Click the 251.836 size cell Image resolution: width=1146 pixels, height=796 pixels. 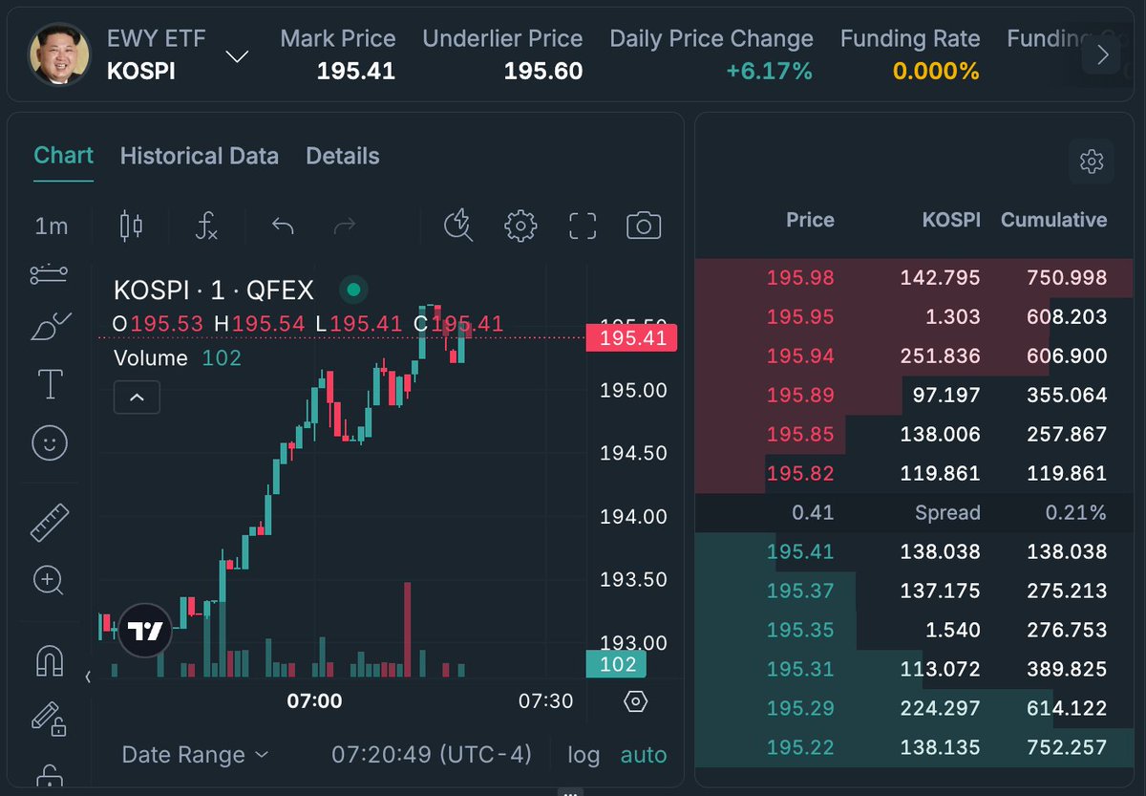(940, 356)
